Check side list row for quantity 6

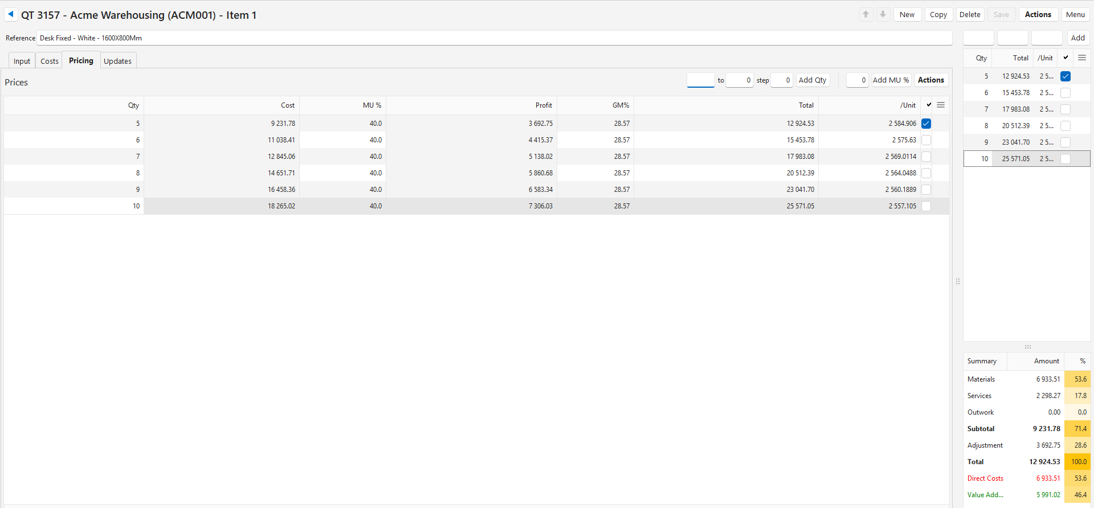[x=1066, y=93]
